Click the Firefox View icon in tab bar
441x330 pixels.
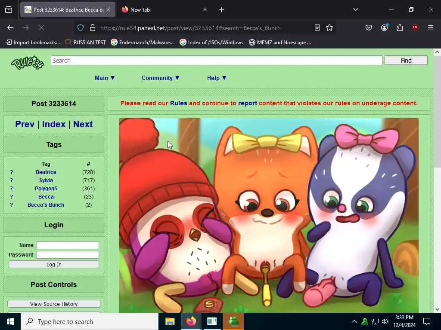9,10
